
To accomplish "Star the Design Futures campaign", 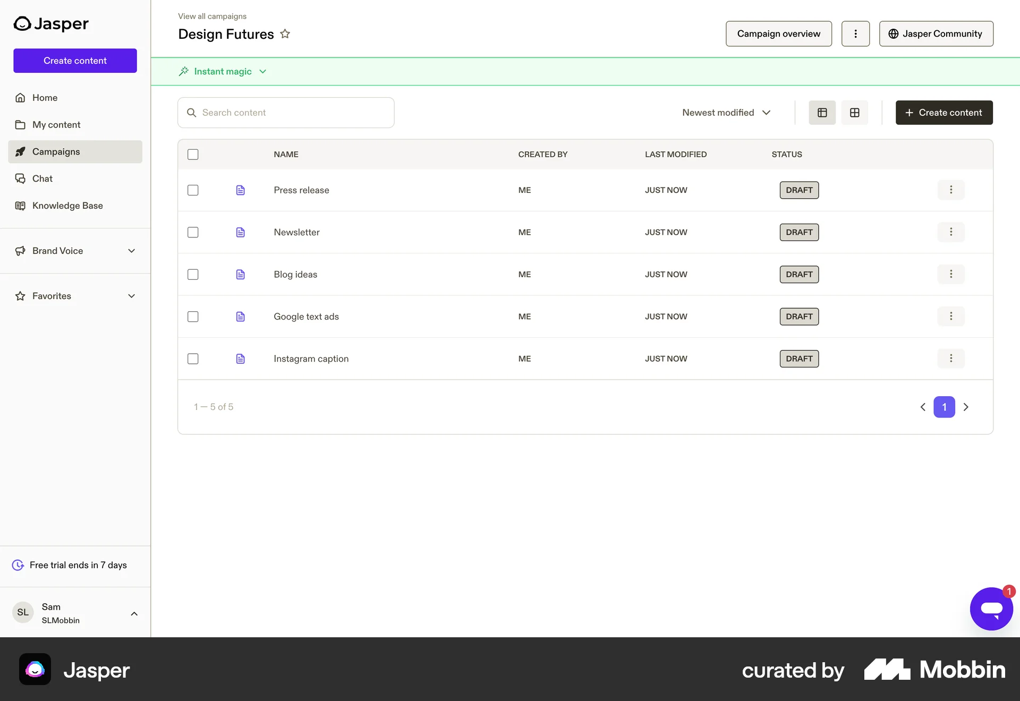I will coord(285,33).
